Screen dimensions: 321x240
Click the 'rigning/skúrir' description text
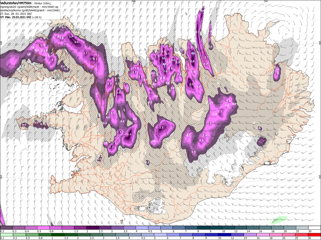(9, 6)
